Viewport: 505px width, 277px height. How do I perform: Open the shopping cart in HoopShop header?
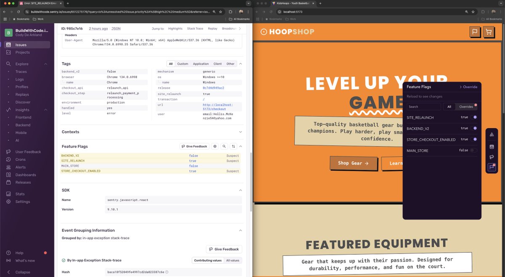[x=488, y=32]
